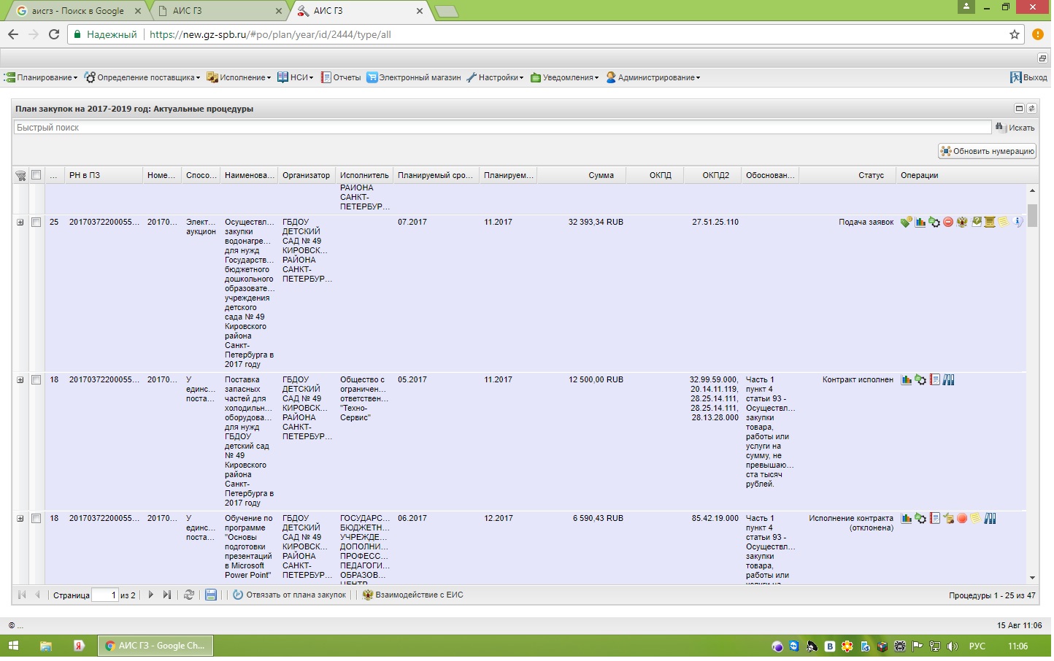Jump to last page of procedures
This screenshot has height=661, width=1054.
(x=167, y=595)
